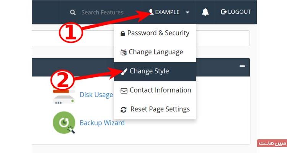Click the envelope Contact Information icon
The image size is (287, 153).
point(124,91)
